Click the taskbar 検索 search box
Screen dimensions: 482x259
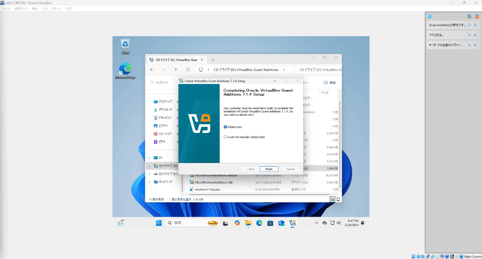click(x=192, y=223)
